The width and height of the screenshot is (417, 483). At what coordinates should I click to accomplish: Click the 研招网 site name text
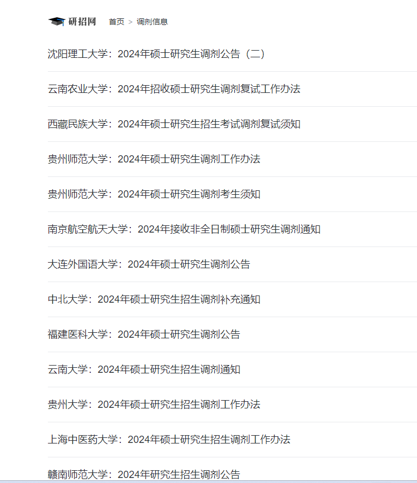(x=82, y=22)
